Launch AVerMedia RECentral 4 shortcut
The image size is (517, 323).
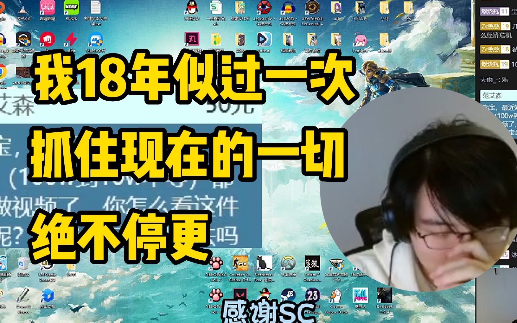[312, 9]
